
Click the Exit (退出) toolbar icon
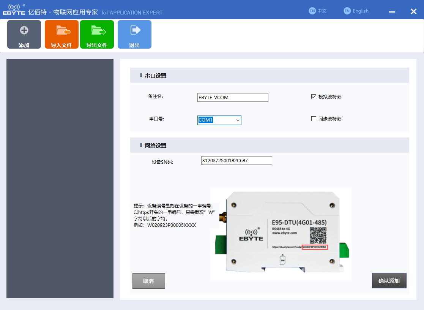(x=135, y=30)
